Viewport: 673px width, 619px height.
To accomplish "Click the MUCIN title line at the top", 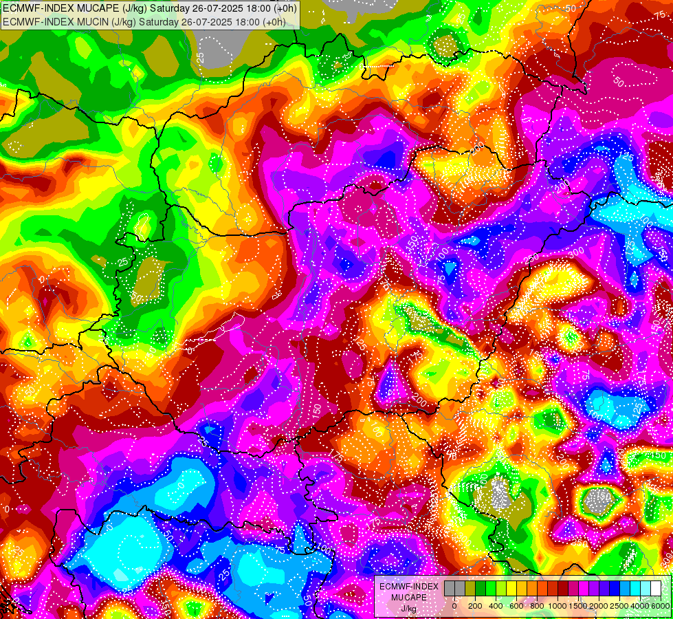I will pos(144,21).
